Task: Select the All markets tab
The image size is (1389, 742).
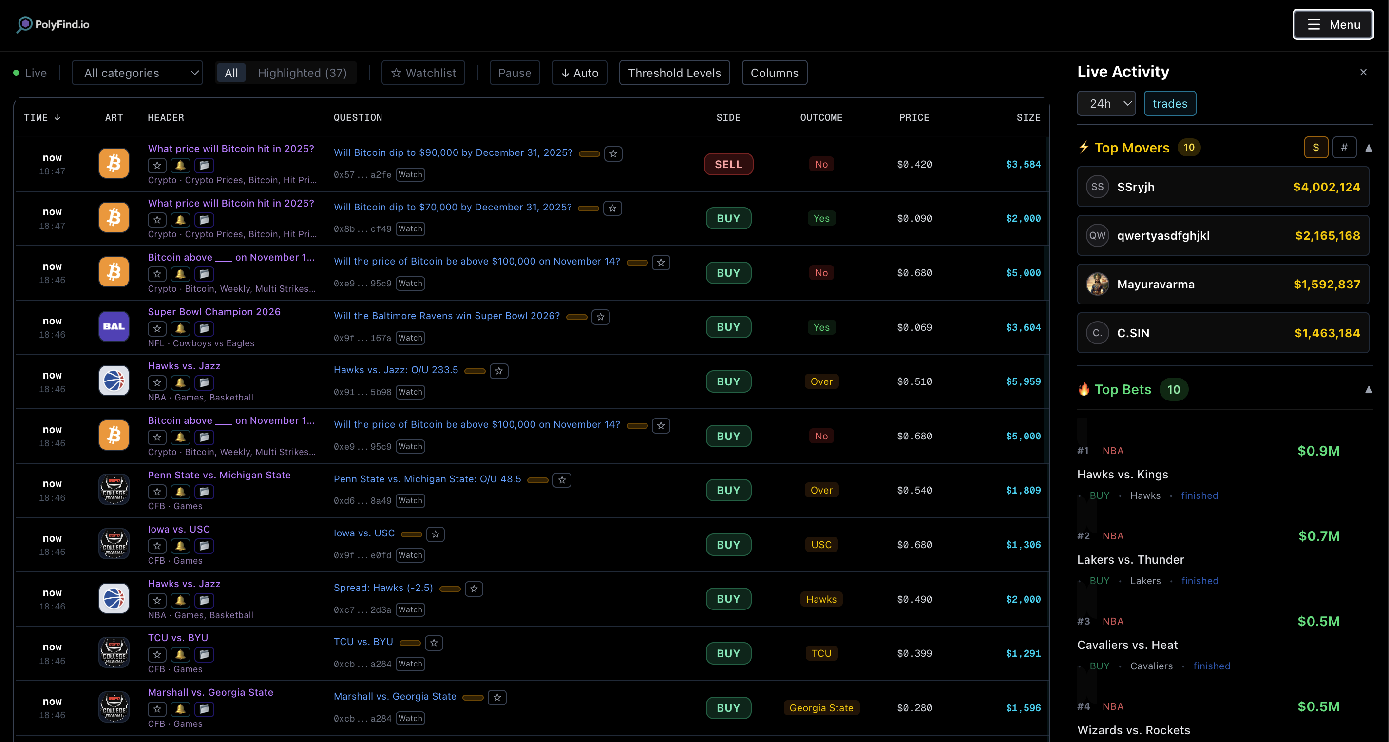Action: point(231,72)
